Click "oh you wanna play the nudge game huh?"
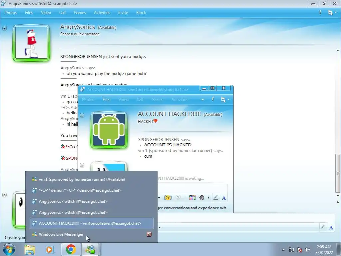341x256 pixels. [x=106, y=74]
